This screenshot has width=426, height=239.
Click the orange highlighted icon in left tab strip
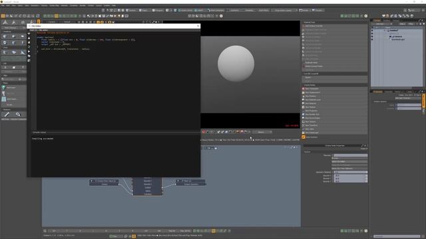(39, 22)
